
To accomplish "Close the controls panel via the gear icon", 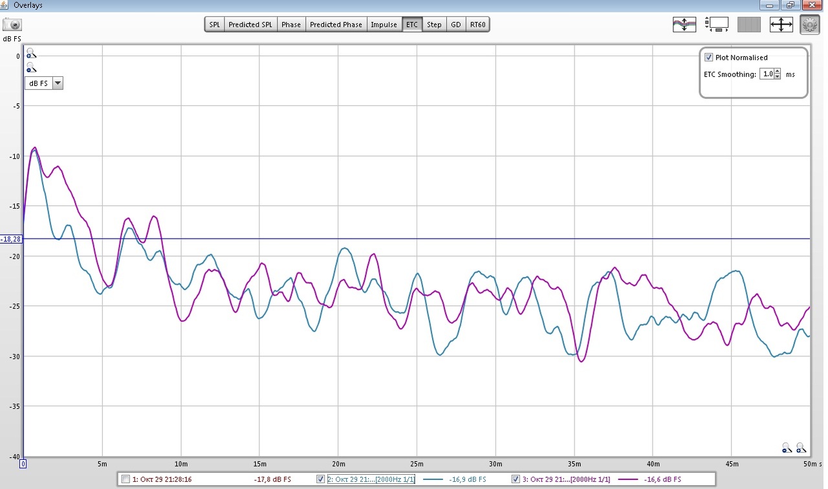I will (809, 25).
